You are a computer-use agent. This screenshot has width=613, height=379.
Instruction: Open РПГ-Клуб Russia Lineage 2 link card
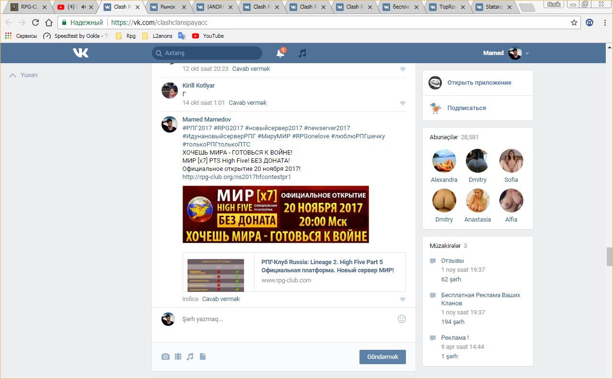pos(294,272)
